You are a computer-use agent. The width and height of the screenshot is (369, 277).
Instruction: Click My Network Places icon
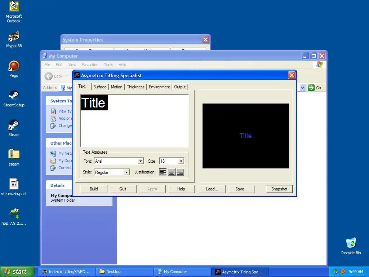pyautogui.click(x=53, y=153)
